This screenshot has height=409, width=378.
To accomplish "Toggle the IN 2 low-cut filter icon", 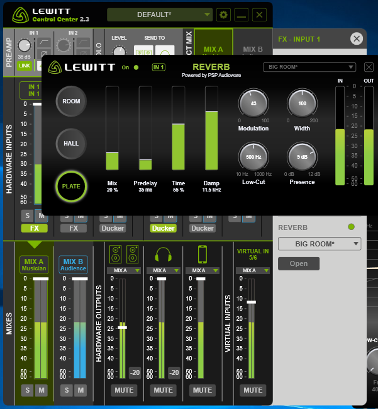I will pyautogui.click(x=83, y=42).
